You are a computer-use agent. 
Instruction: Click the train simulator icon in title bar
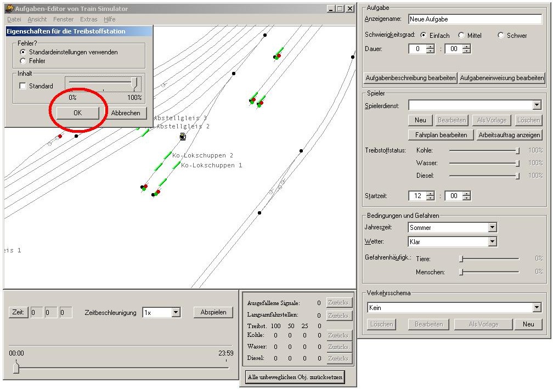pos(9,9)
